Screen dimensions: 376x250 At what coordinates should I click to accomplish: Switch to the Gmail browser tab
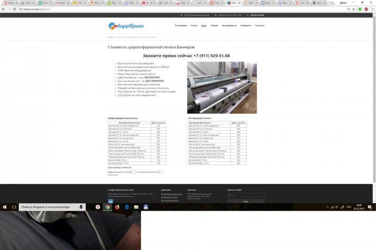62,3
